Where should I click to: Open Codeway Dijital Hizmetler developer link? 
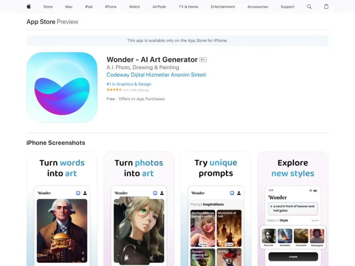(156, 75)
